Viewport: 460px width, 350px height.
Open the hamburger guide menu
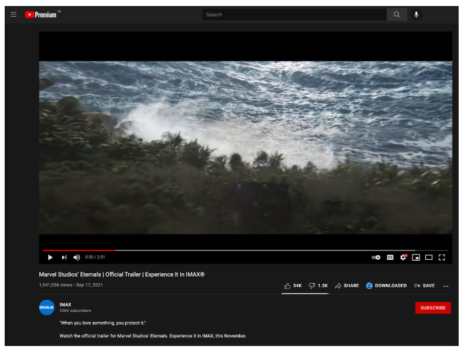click(13, 15)
